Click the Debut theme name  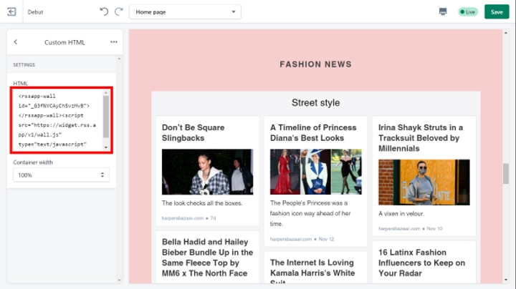[x=35, y=12]
